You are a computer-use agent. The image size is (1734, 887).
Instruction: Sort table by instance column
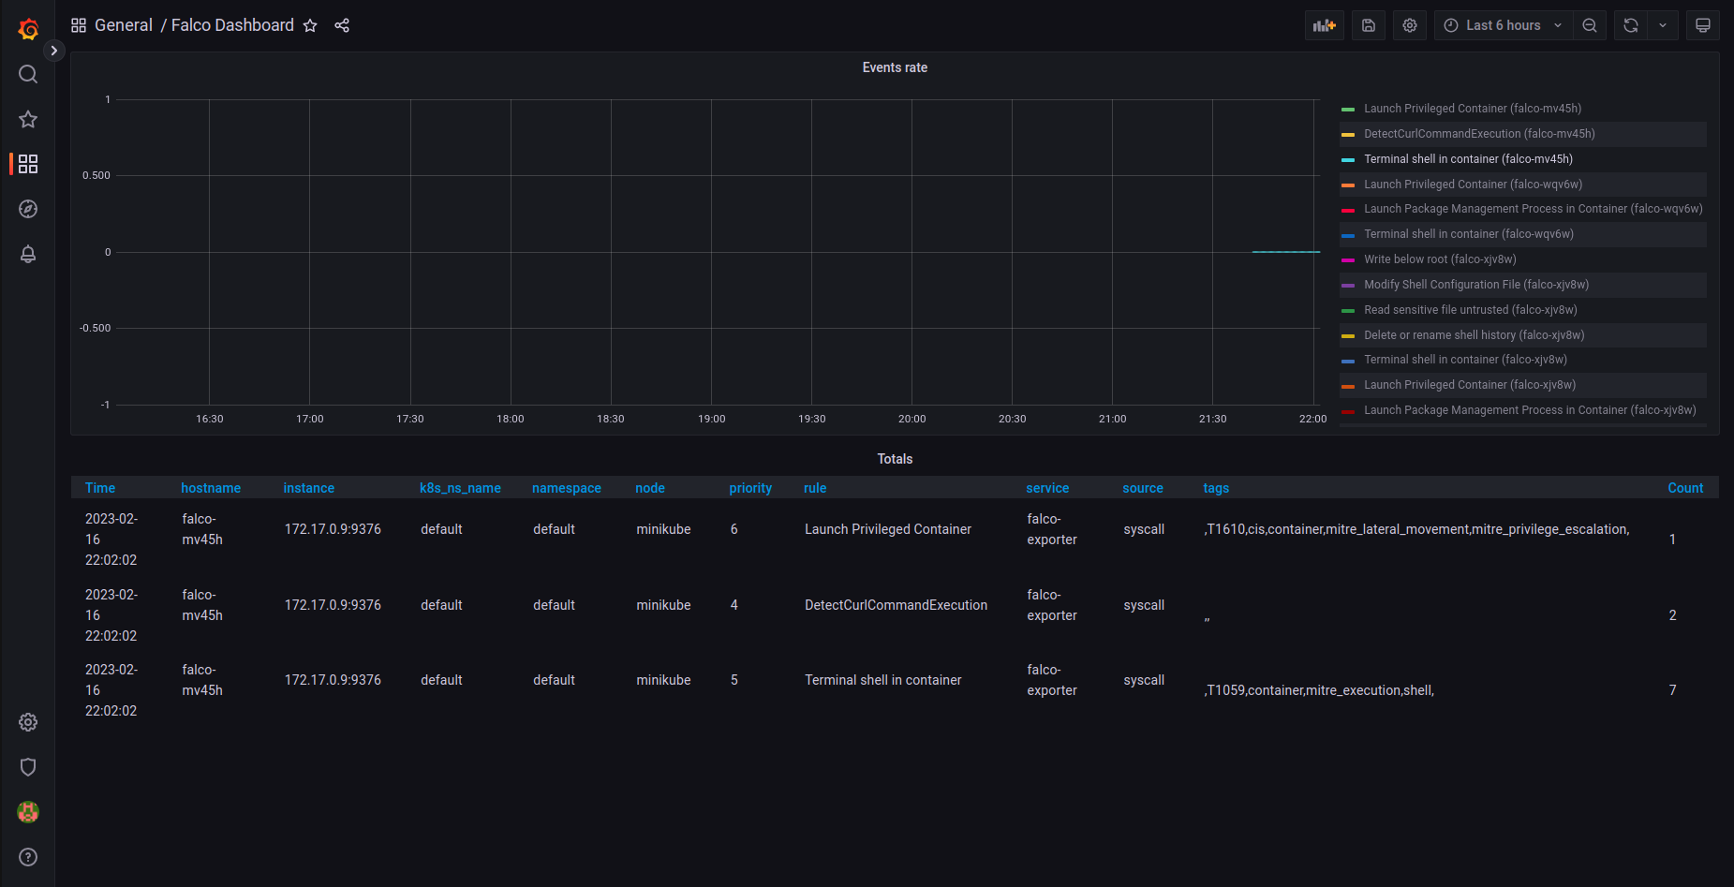click(309, 488)
